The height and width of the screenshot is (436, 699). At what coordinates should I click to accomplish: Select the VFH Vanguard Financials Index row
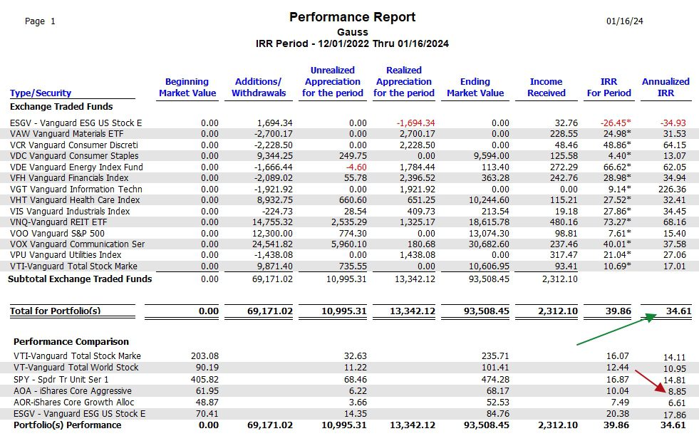tap(350, 178)
